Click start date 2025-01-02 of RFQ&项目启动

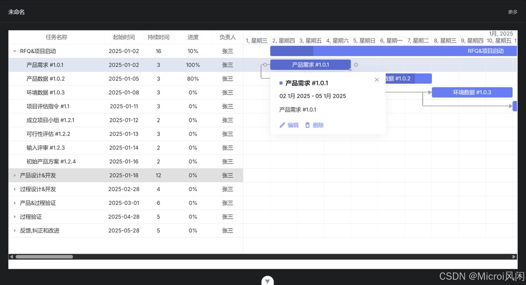coord(124,51)
